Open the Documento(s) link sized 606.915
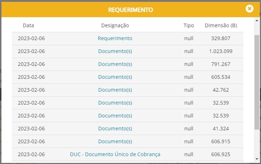This screenshot has width=261, height=164. coord(115,141)
